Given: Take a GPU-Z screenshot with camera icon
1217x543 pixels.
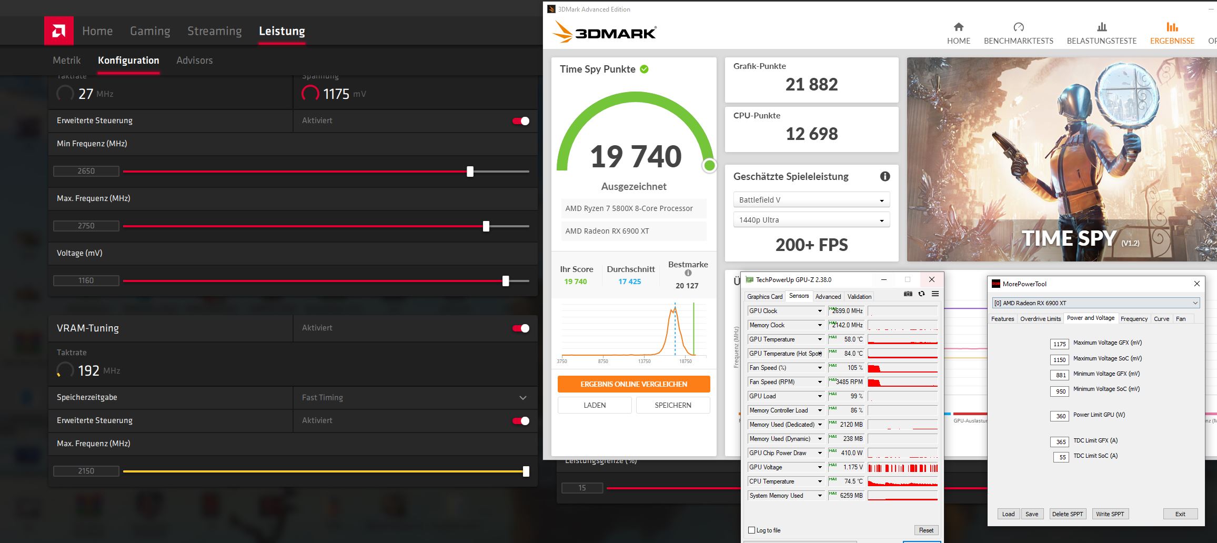Looking at the screenshot, I should point(908,294).
